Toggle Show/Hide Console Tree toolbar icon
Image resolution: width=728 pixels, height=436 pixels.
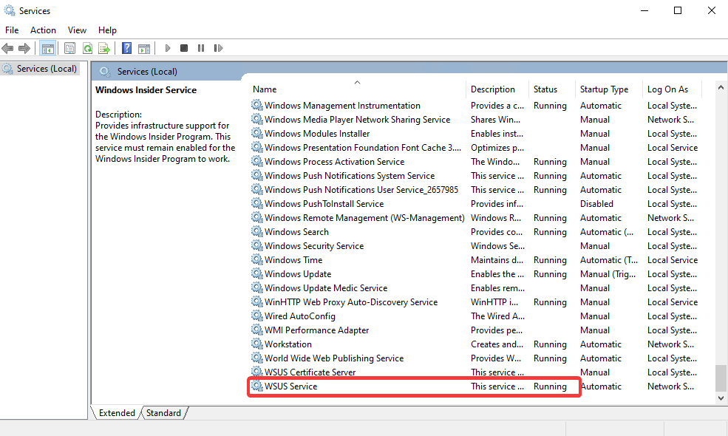48,48
